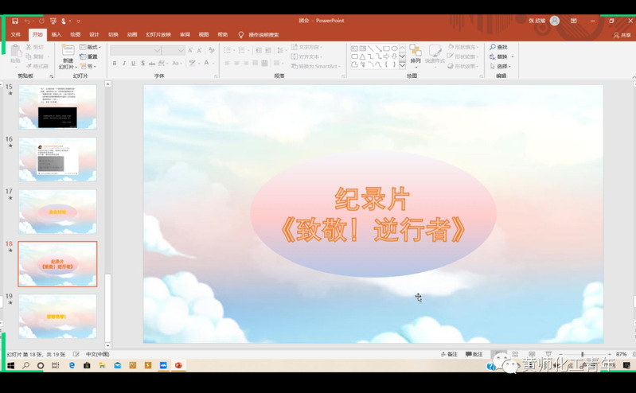The width and height of the screenshot is (636, 393).
Task: Adjust the zoom slider in status bar
Action: click(582, 355)
